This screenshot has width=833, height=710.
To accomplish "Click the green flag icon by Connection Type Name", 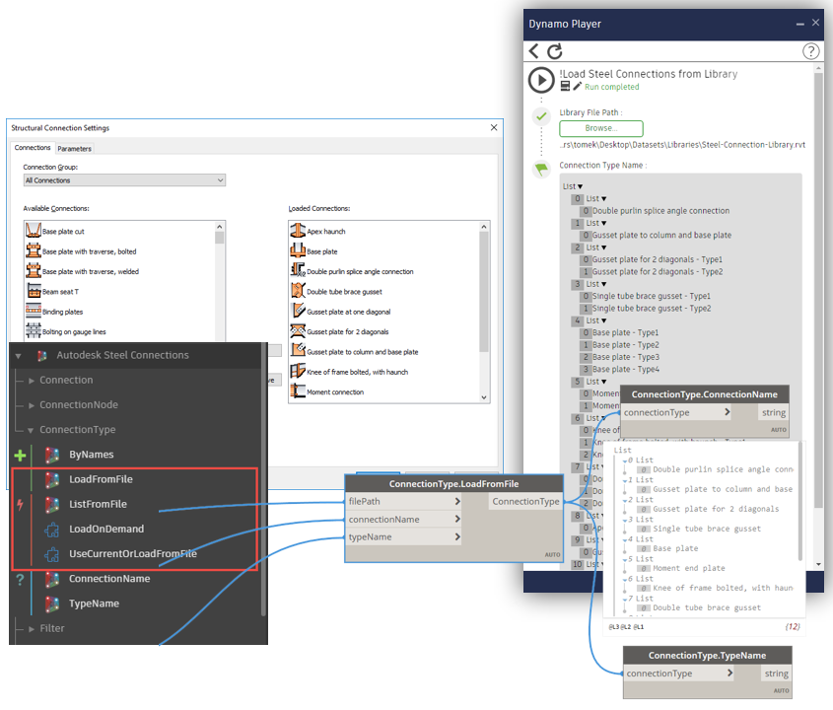I will point(541,169).
